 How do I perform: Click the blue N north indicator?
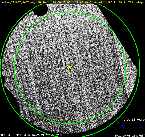point(6,4)
